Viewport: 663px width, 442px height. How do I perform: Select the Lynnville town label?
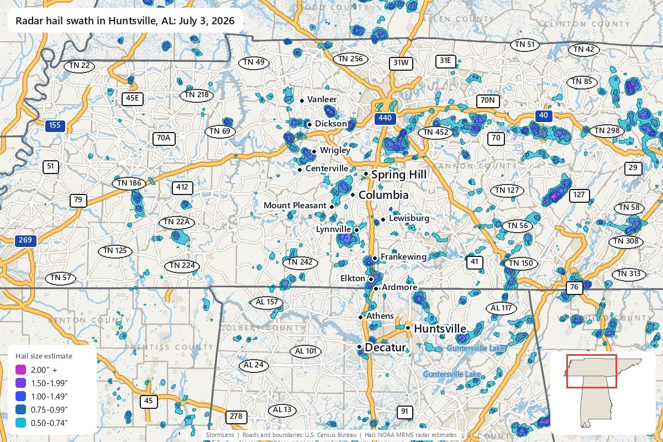pos(334,229)
